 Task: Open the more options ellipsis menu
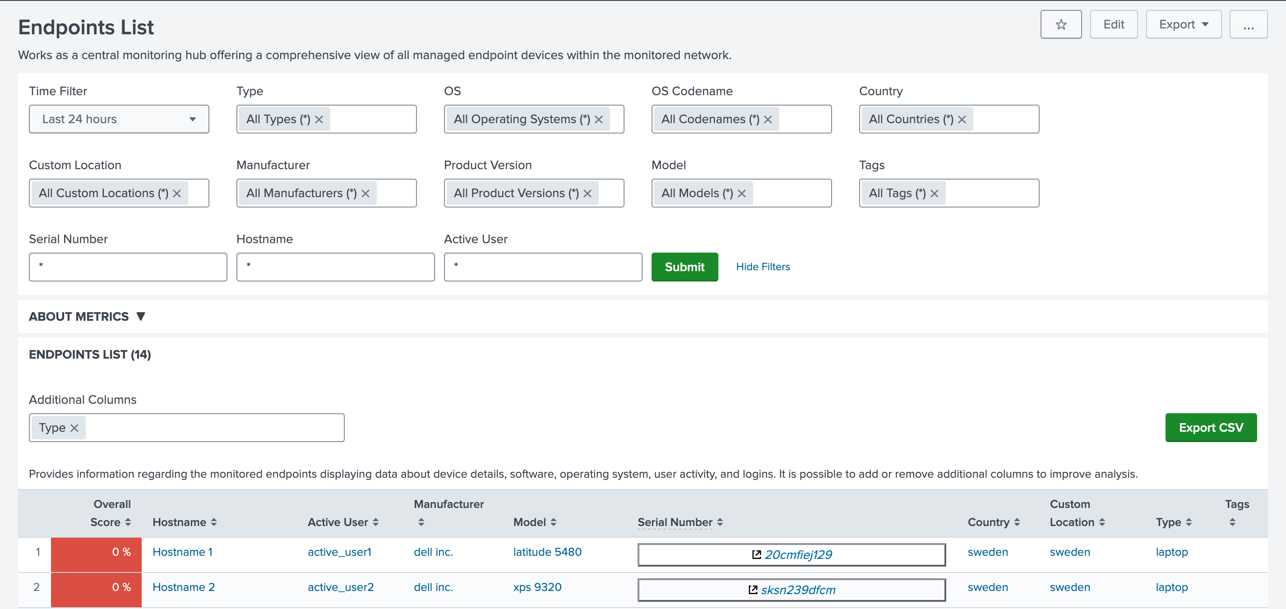tap(1248, 24)
